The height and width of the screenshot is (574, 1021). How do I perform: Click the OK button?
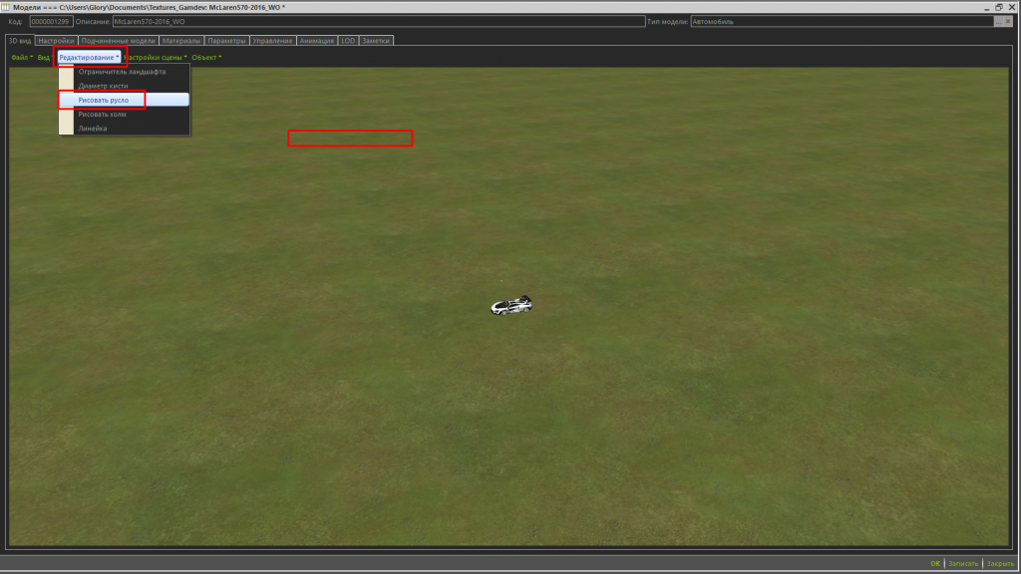coord(935,564)
